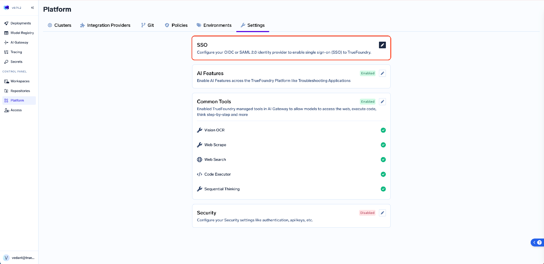The height and width of the screenshot is (264, 544).
Task: Click the Platform grid icon
Action: pyautogui.click(x=6, y=101)
